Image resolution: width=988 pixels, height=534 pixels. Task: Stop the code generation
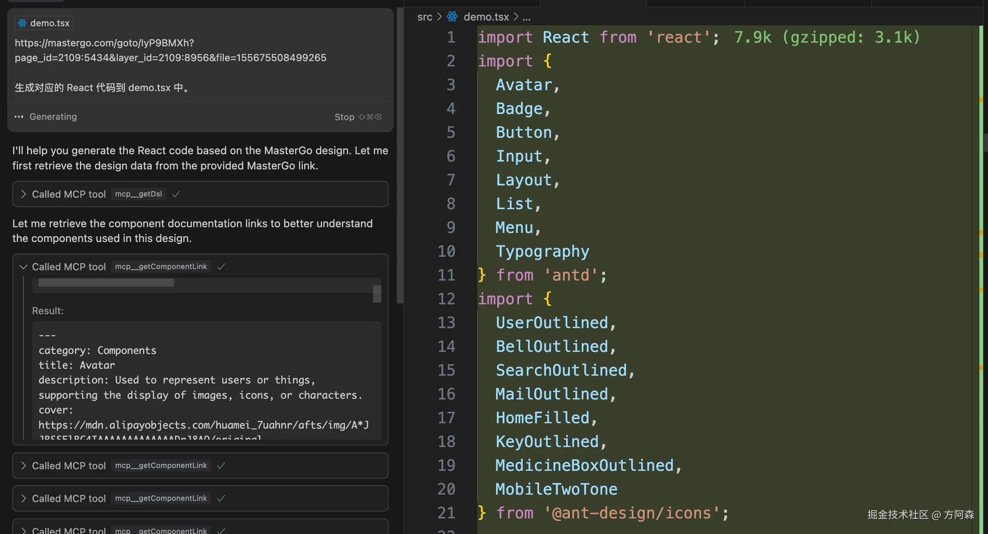(x=344, y=117)
